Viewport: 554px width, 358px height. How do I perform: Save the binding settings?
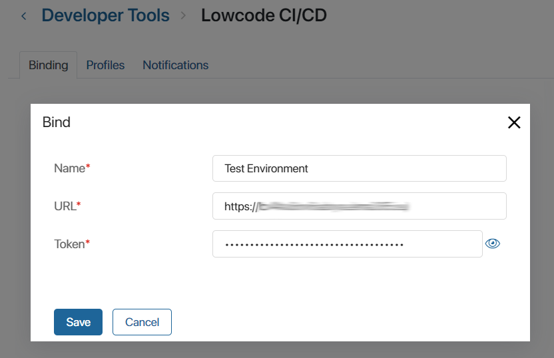tap(78, 322)
